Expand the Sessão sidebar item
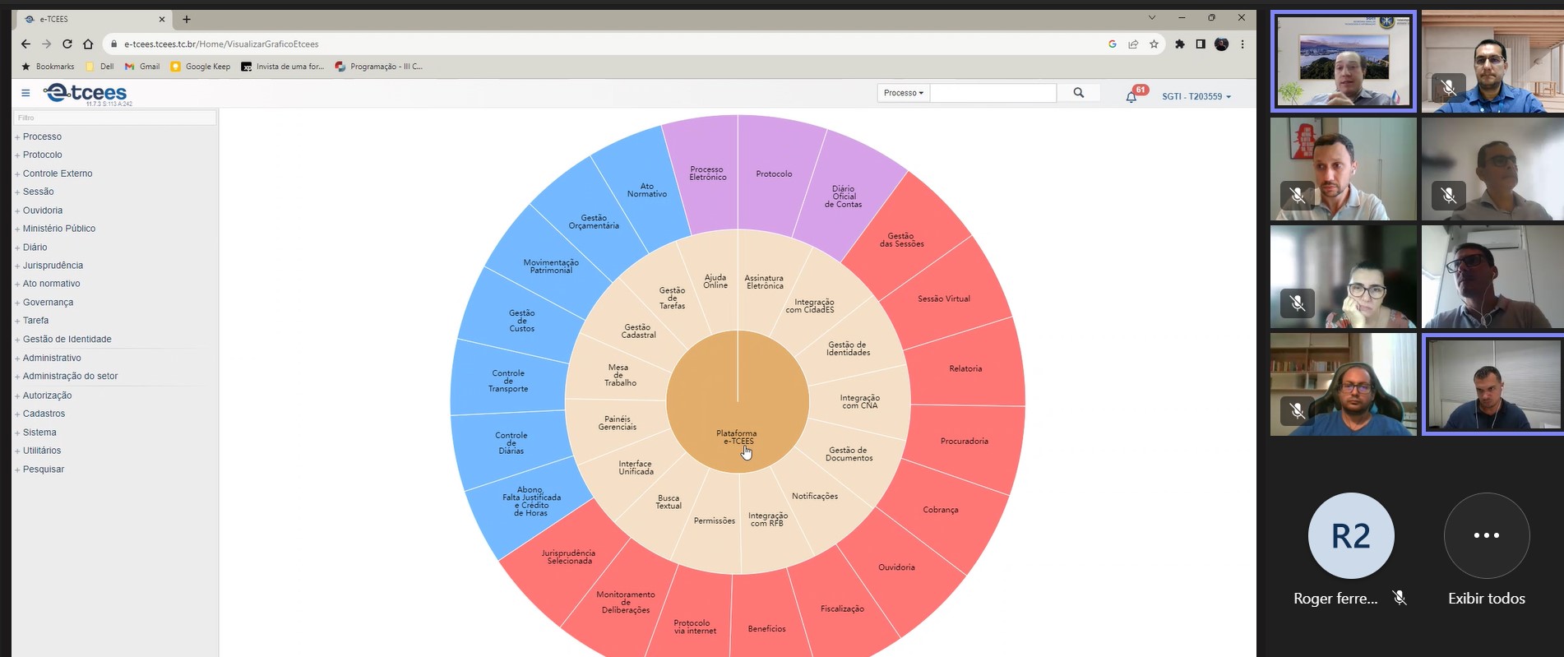1564x657 pixels. [38, 192]
